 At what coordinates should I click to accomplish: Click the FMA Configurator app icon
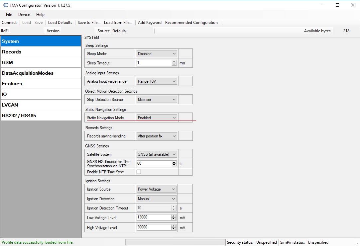[5, 5]
